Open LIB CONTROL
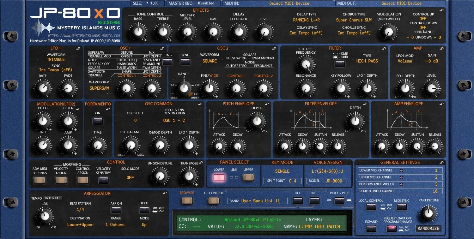This screenshot has width=474, height=239. tap(214, 201)
